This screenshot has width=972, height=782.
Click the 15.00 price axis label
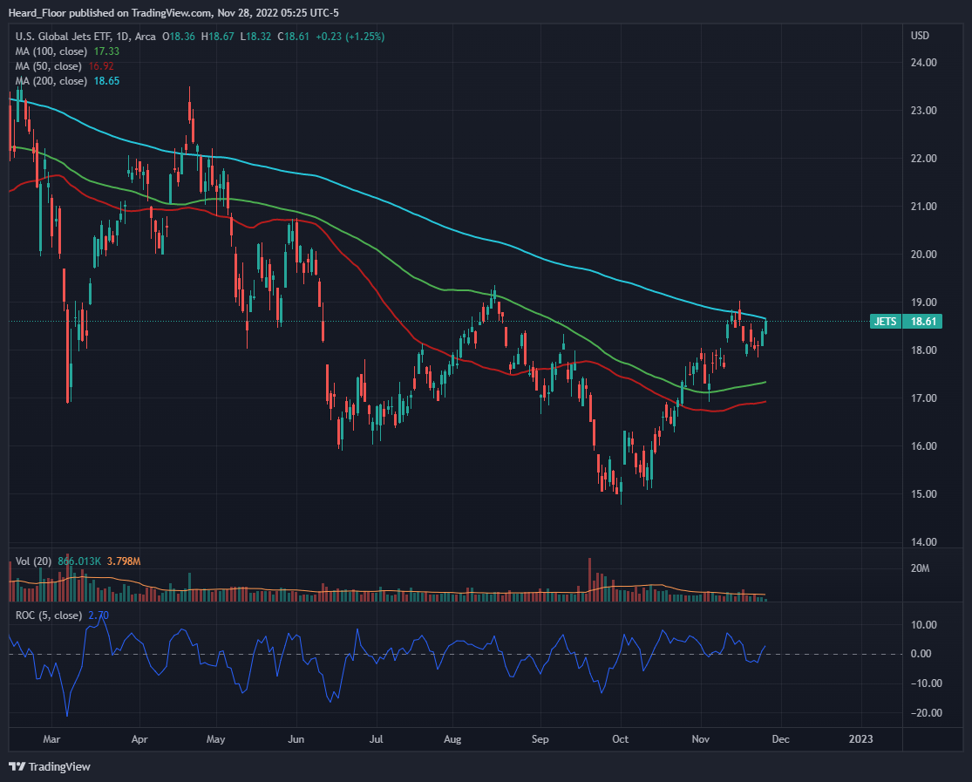tap(924, 494)
